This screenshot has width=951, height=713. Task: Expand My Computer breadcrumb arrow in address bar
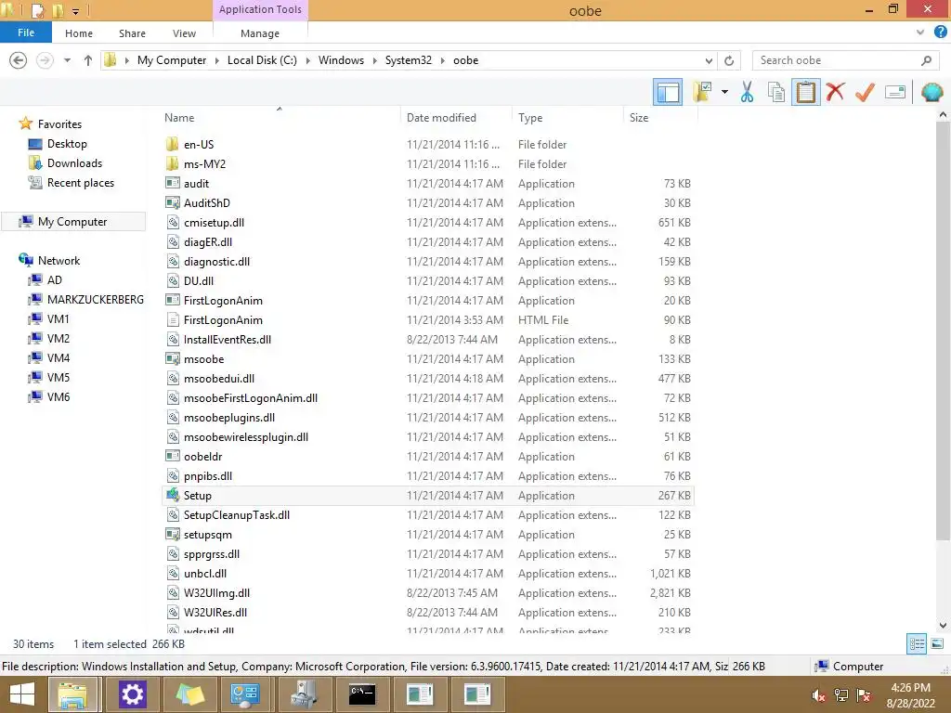coord(216,60)
